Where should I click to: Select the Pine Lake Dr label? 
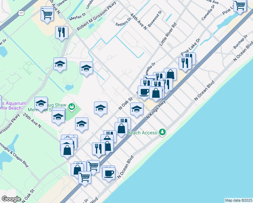(x=190, y=47)
